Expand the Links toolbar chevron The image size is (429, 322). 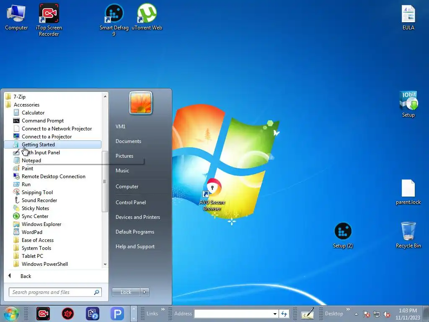(x=163, y=309)
